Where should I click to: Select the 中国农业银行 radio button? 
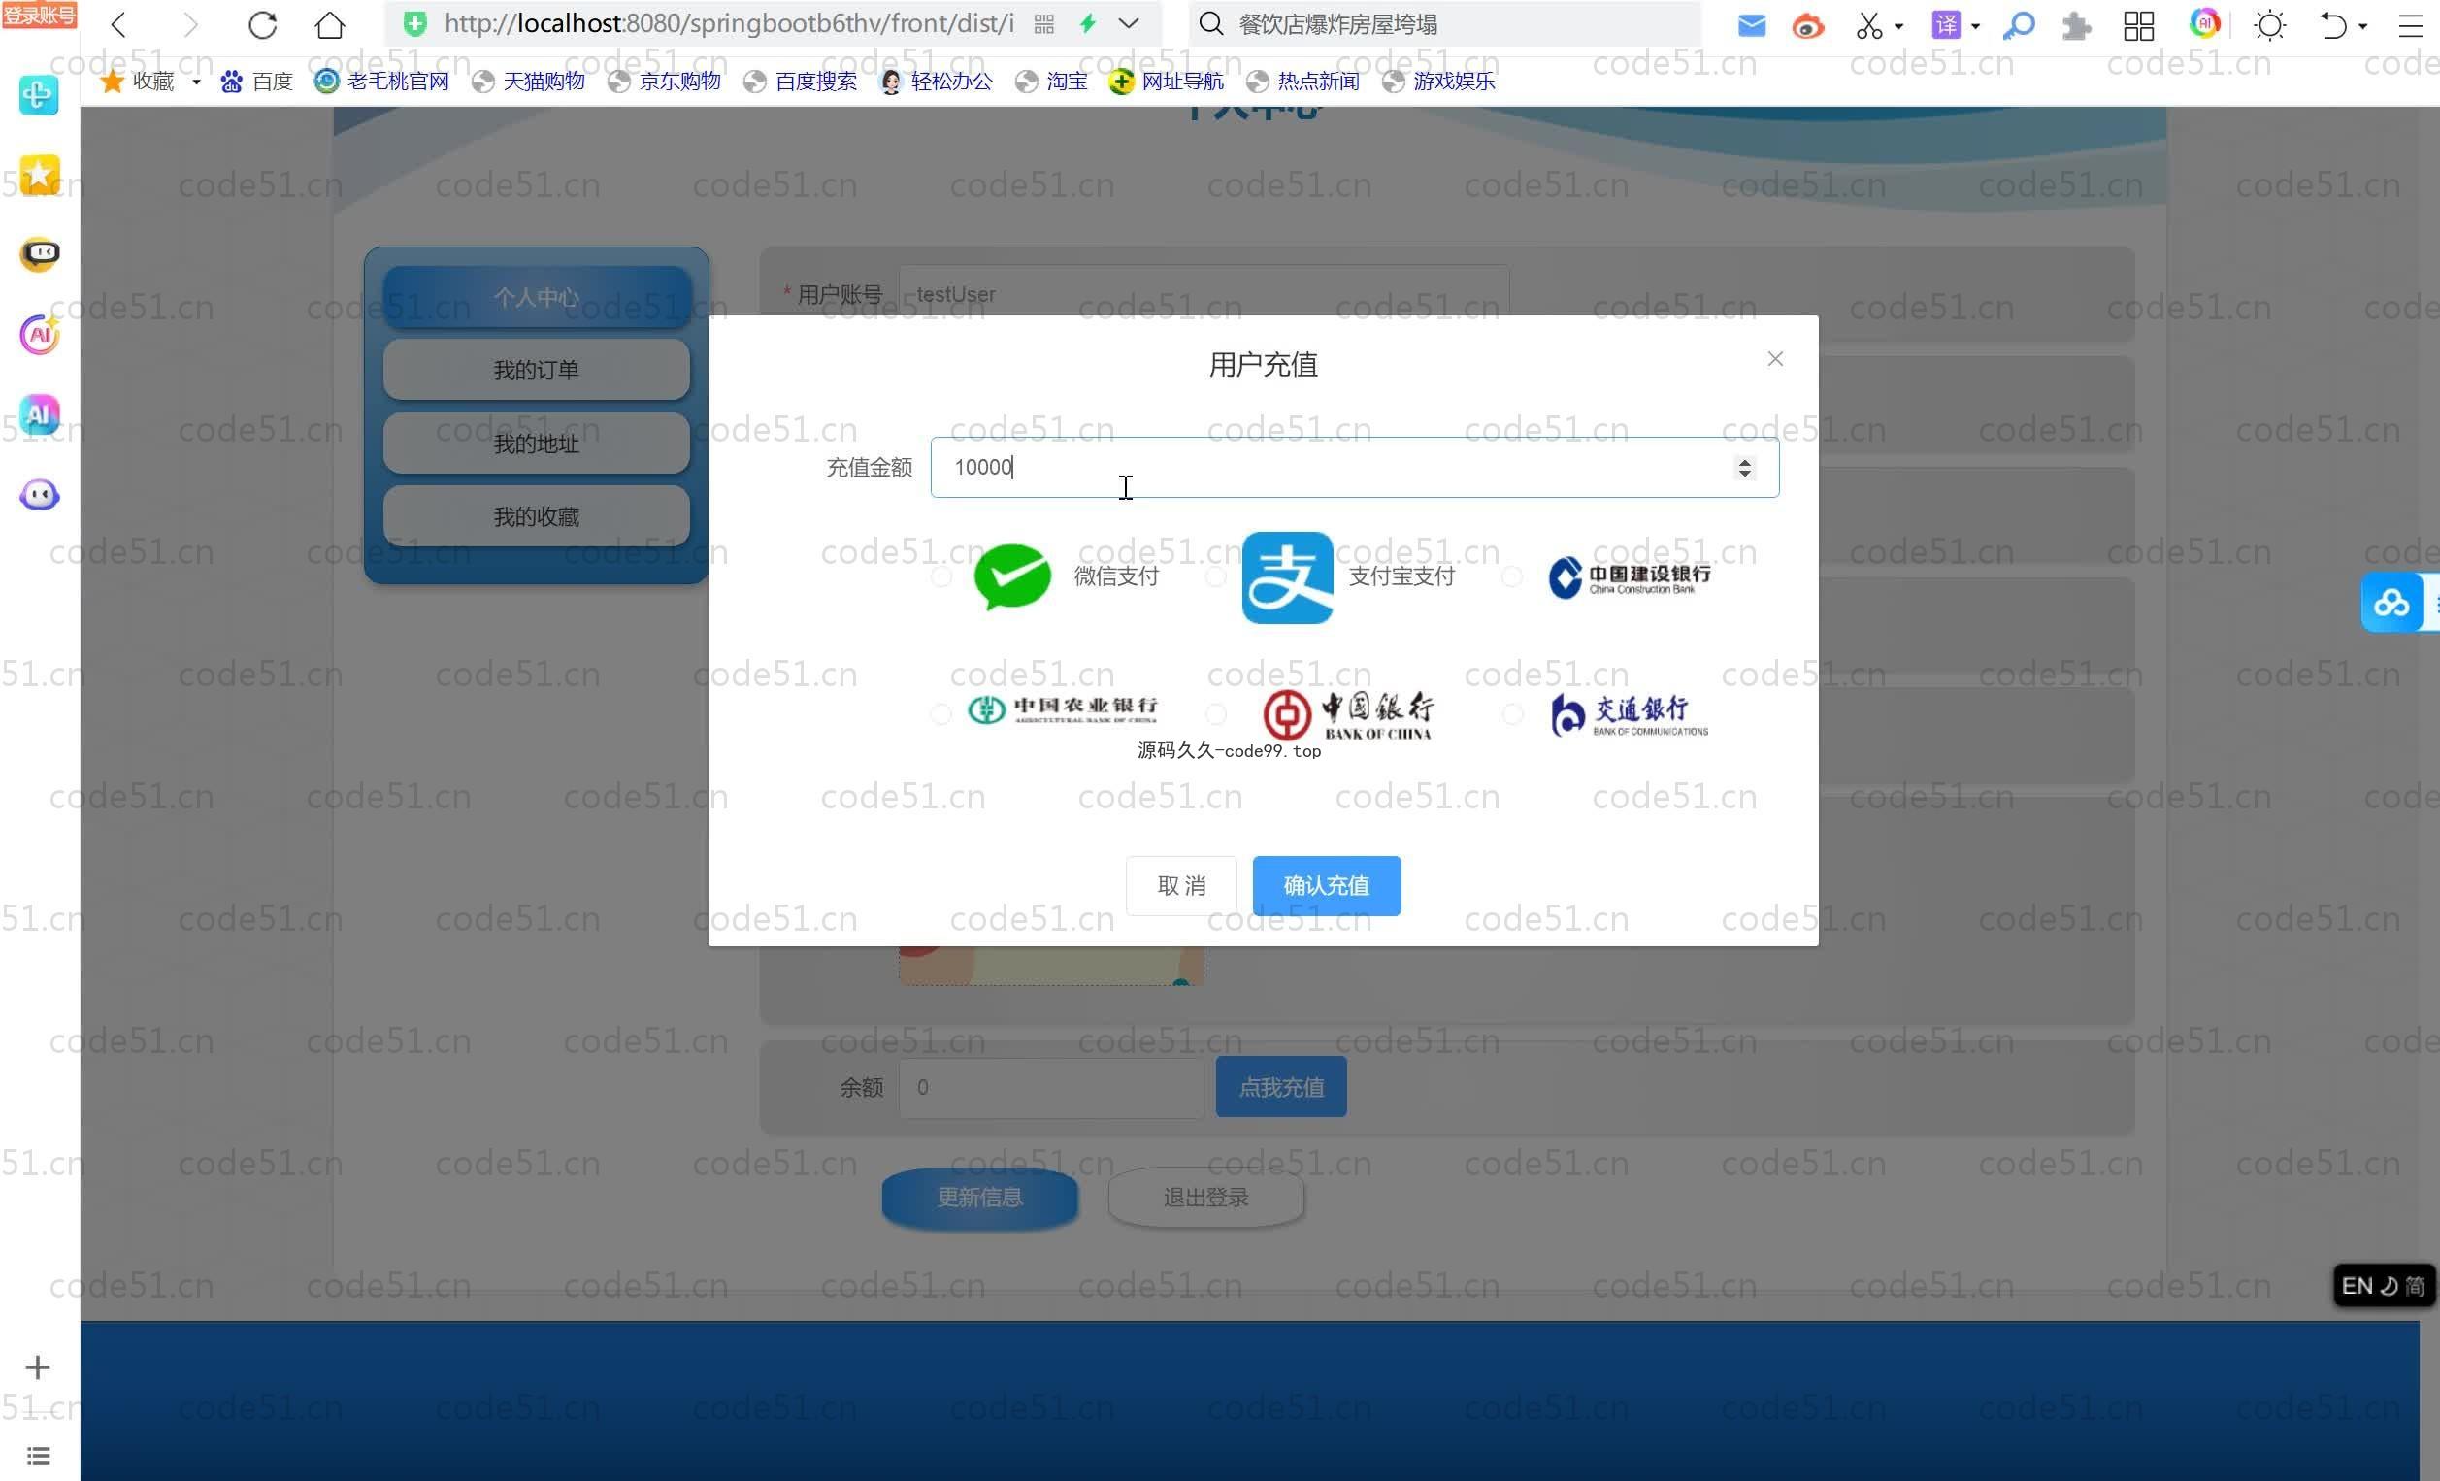pyautogui.click(x=940, y=712)
